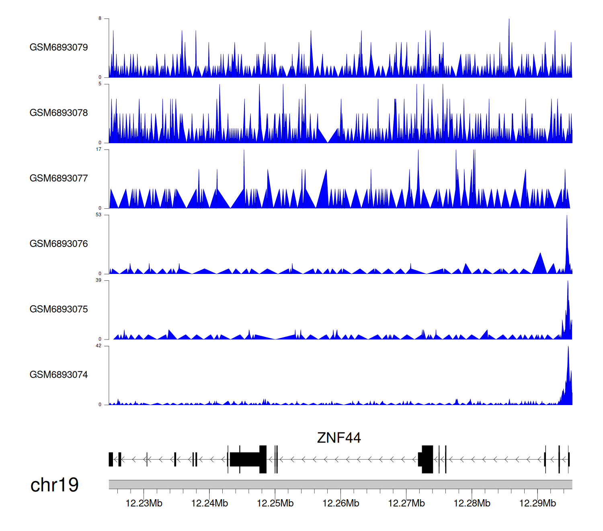Click the y-axis maximum value 17
Image resolution: width=603 pixels, height=531 pixels.
[x=98, y=149]
